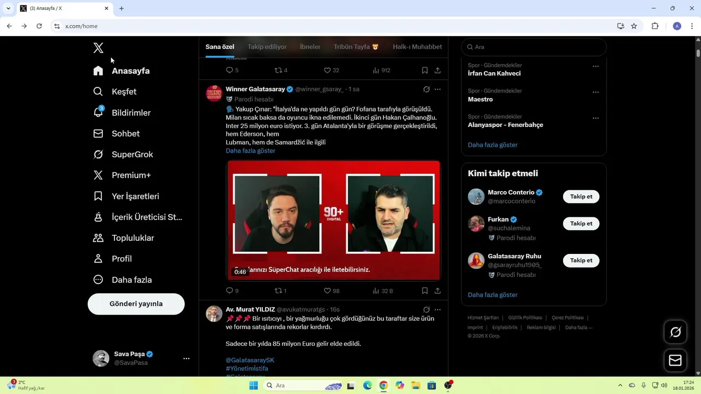Viewport: 701px width, 394px height.
Task: Open options for Alanyaspor - Fenerbahçe trend
Action: [x=596, y=118]
